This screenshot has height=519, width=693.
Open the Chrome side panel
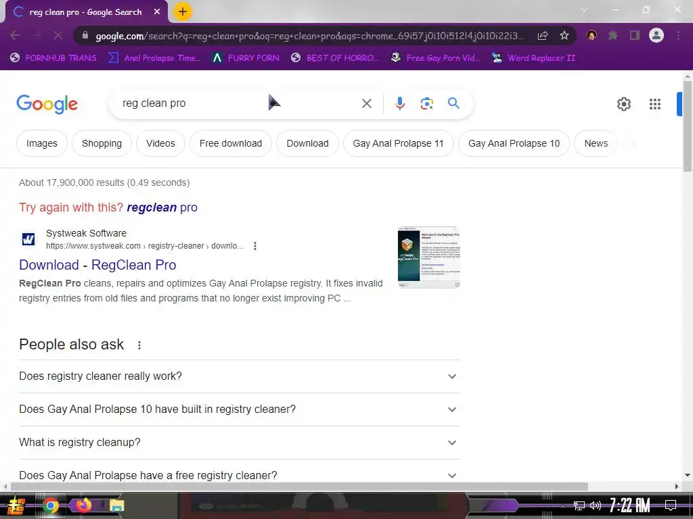(635, 35)
